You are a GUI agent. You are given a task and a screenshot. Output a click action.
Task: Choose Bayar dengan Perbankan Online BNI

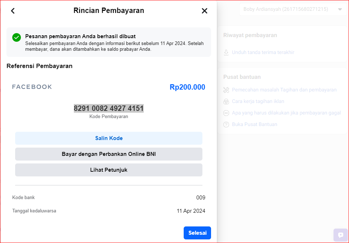pyautogui.click(x=109, y=154)
